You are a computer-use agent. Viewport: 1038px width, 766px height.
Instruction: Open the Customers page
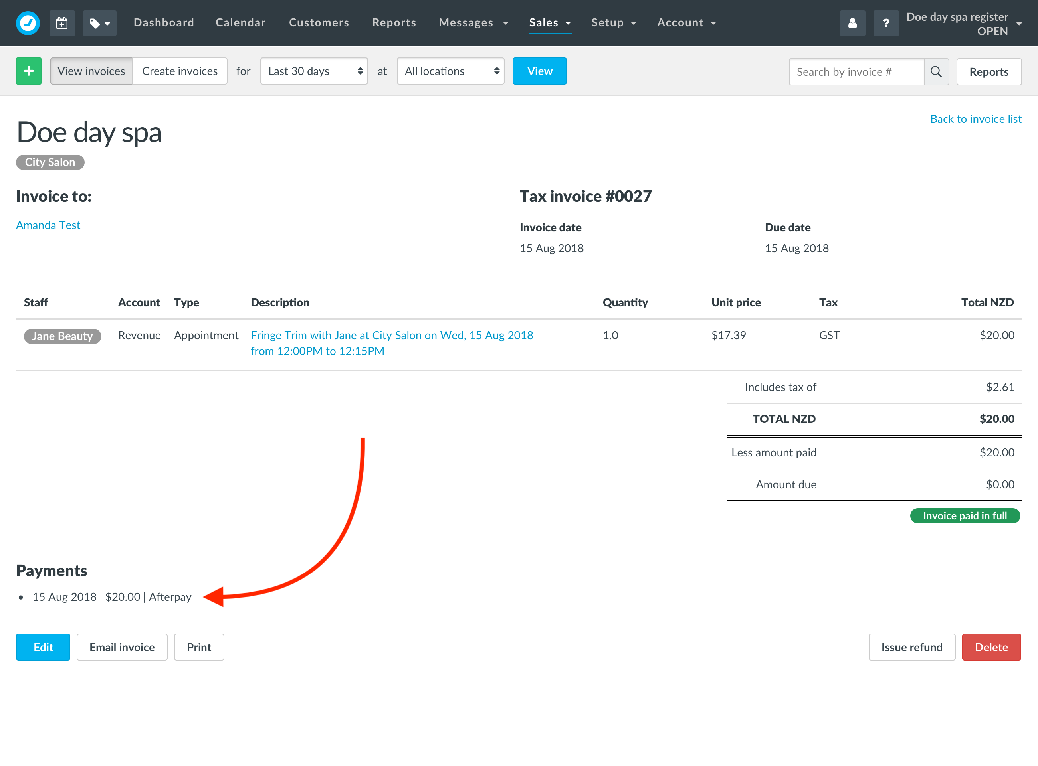[319, 22]
